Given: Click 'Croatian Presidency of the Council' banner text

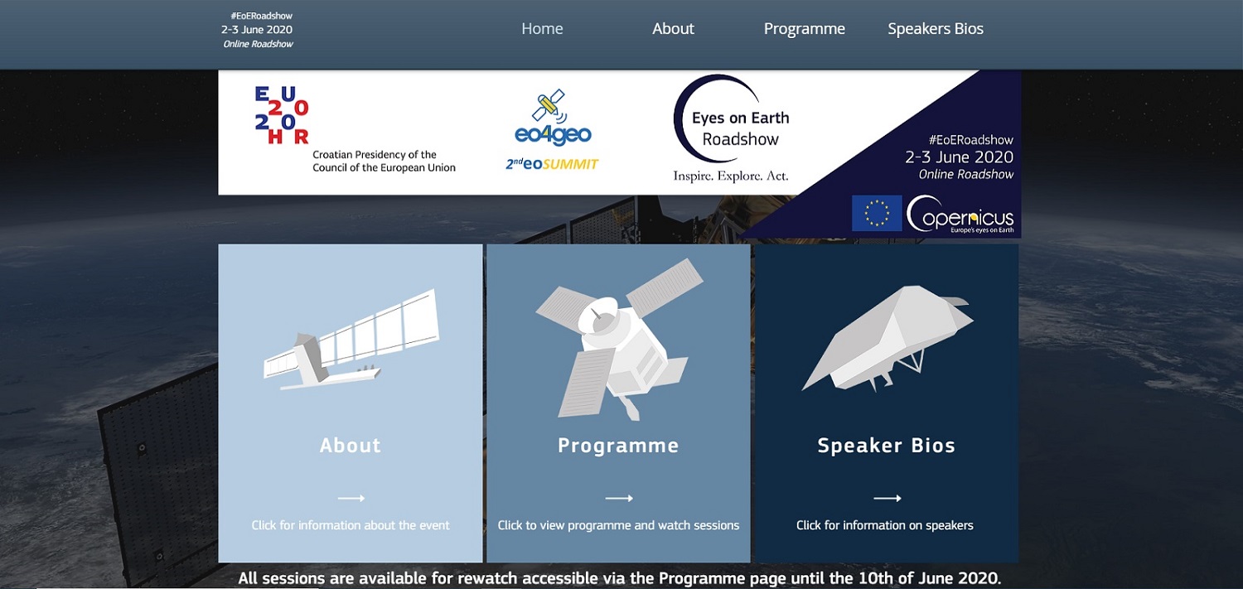Looking at the screenshot, I should pyautogui.click(x=385, y=161).
